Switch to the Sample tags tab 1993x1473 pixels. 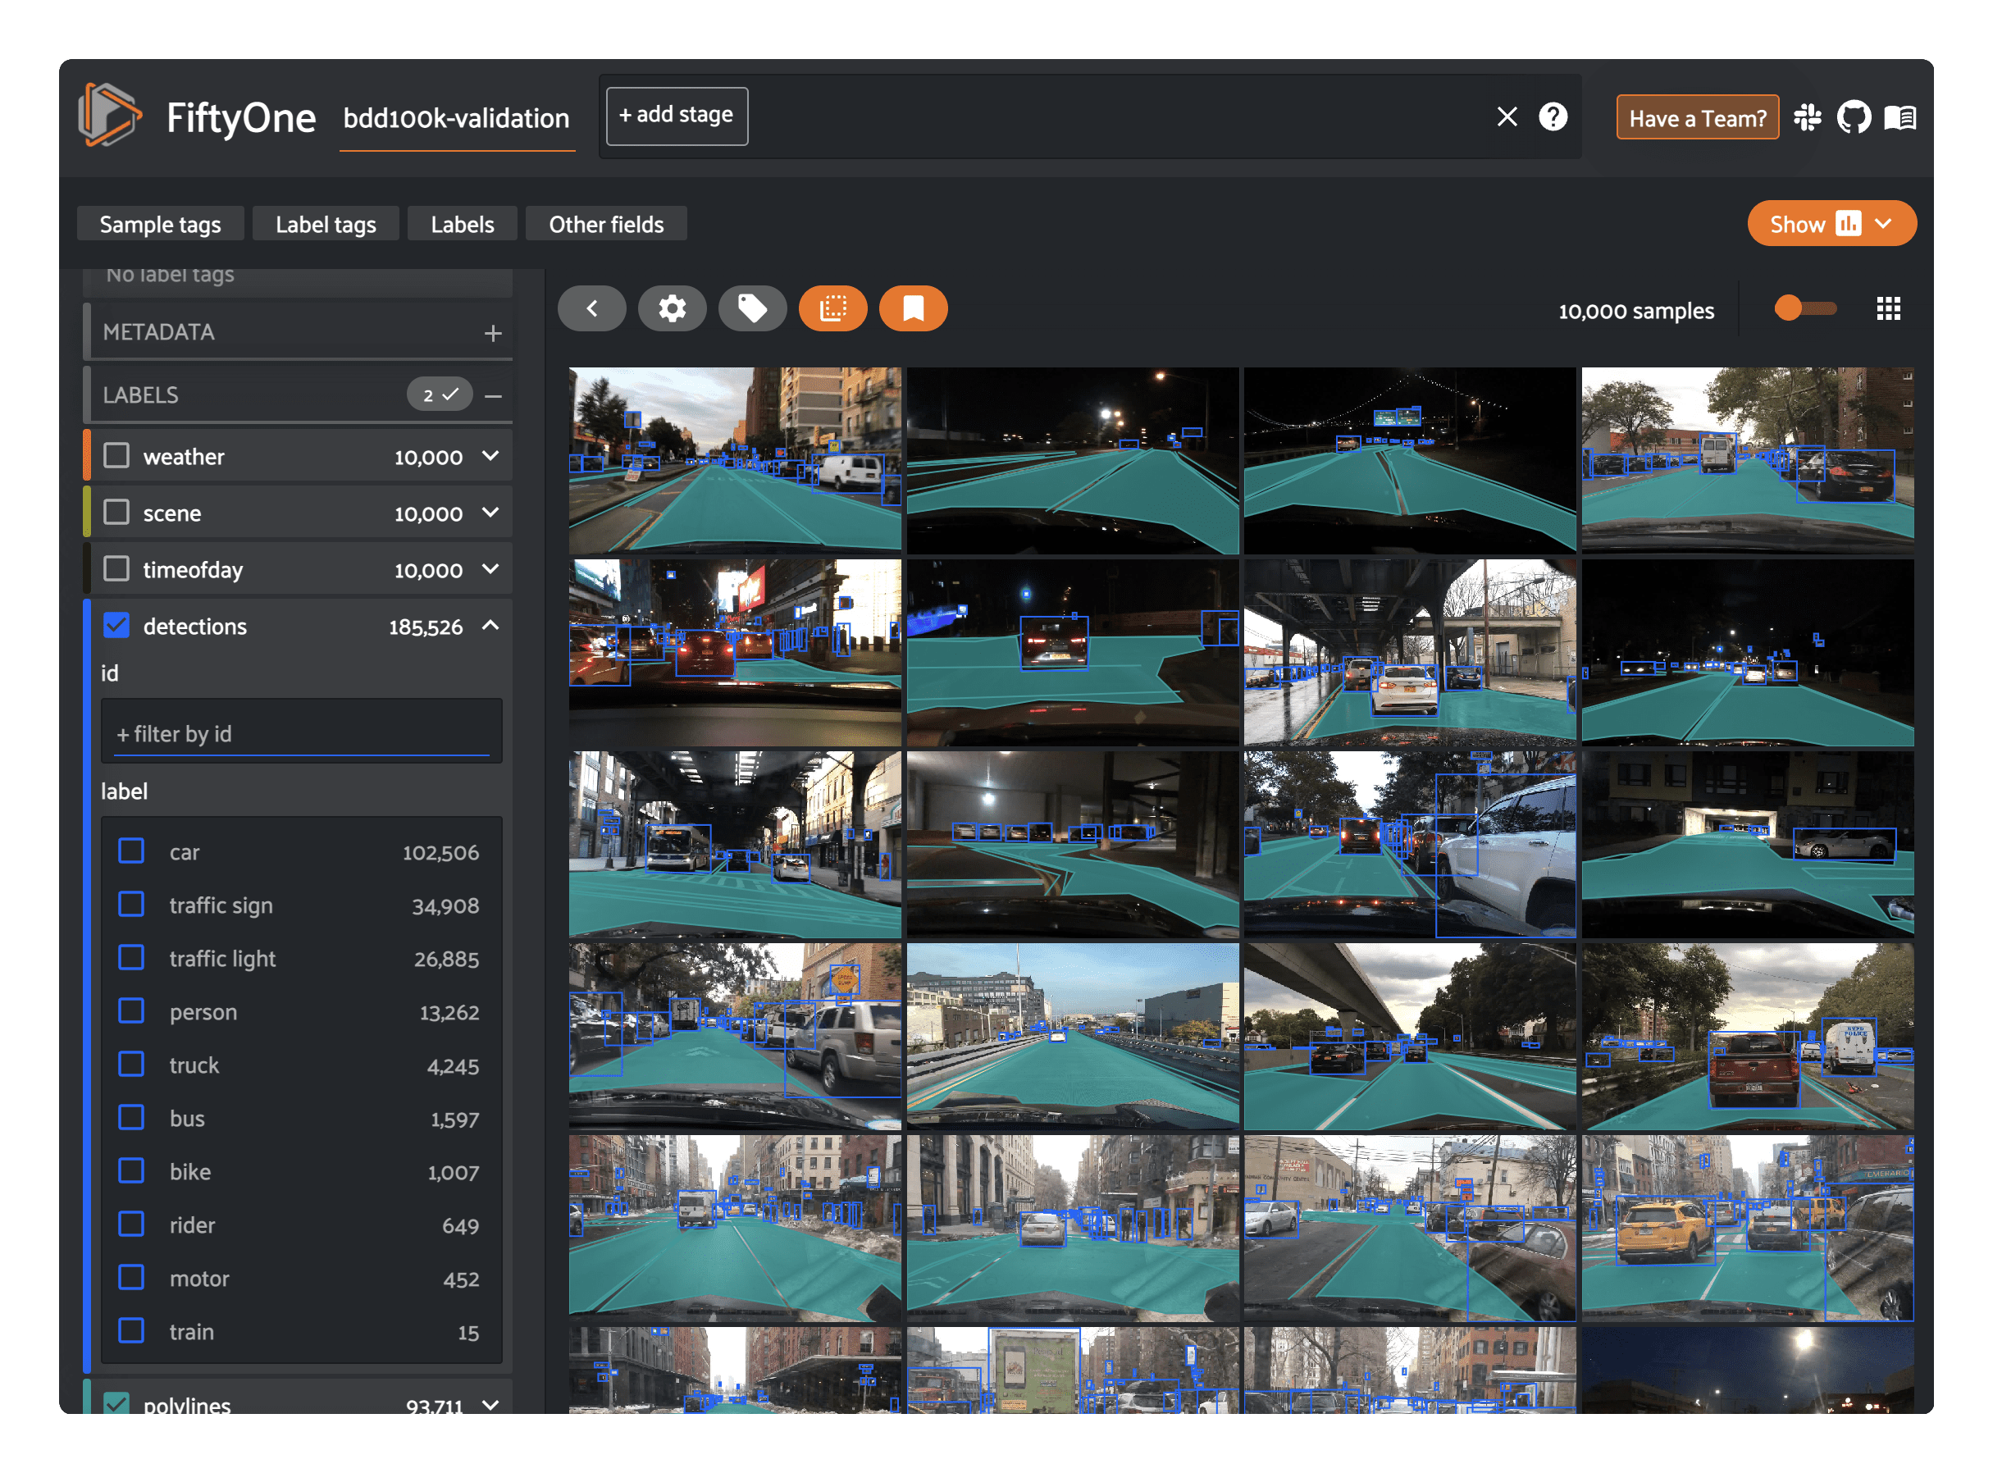[x=161, y=224]
